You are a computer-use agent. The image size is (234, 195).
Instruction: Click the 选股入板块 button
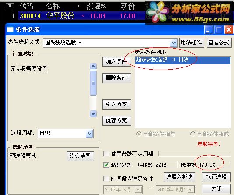(180, 177)
